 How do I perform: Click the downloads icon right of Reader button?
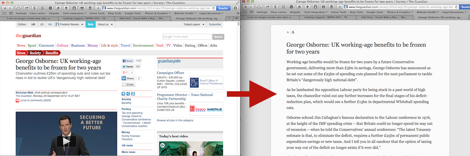(235, 8)
